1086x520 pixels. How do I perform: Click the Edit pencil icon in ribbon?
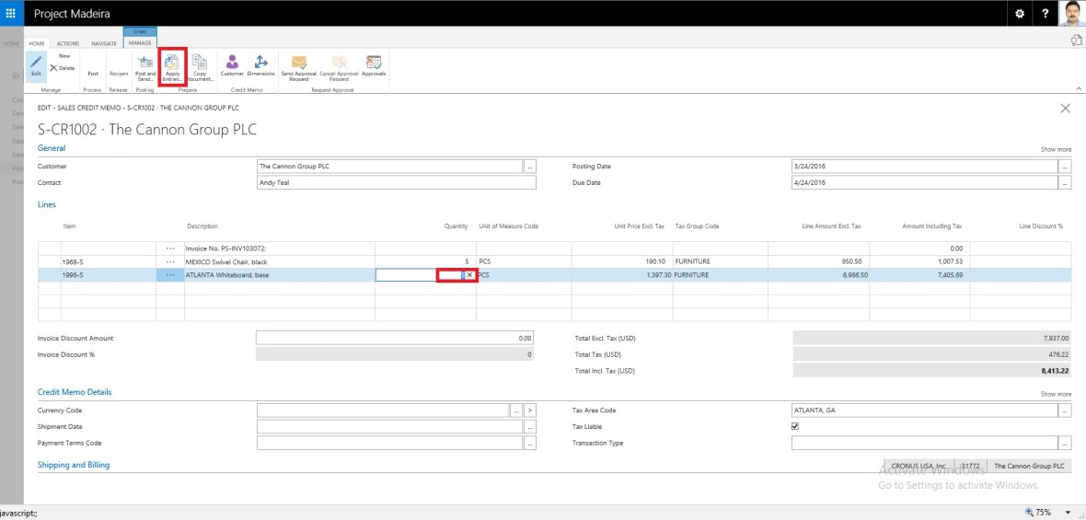coord(36,64)
